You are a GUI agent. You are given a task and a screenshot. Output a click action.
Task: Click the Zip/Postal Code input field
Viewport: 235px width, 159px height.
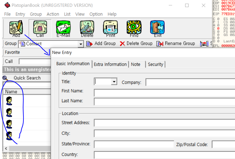pos(223,144)
